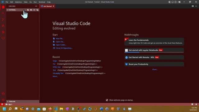Open Learn the Fundamentals walkthrough

coord(154,41)
